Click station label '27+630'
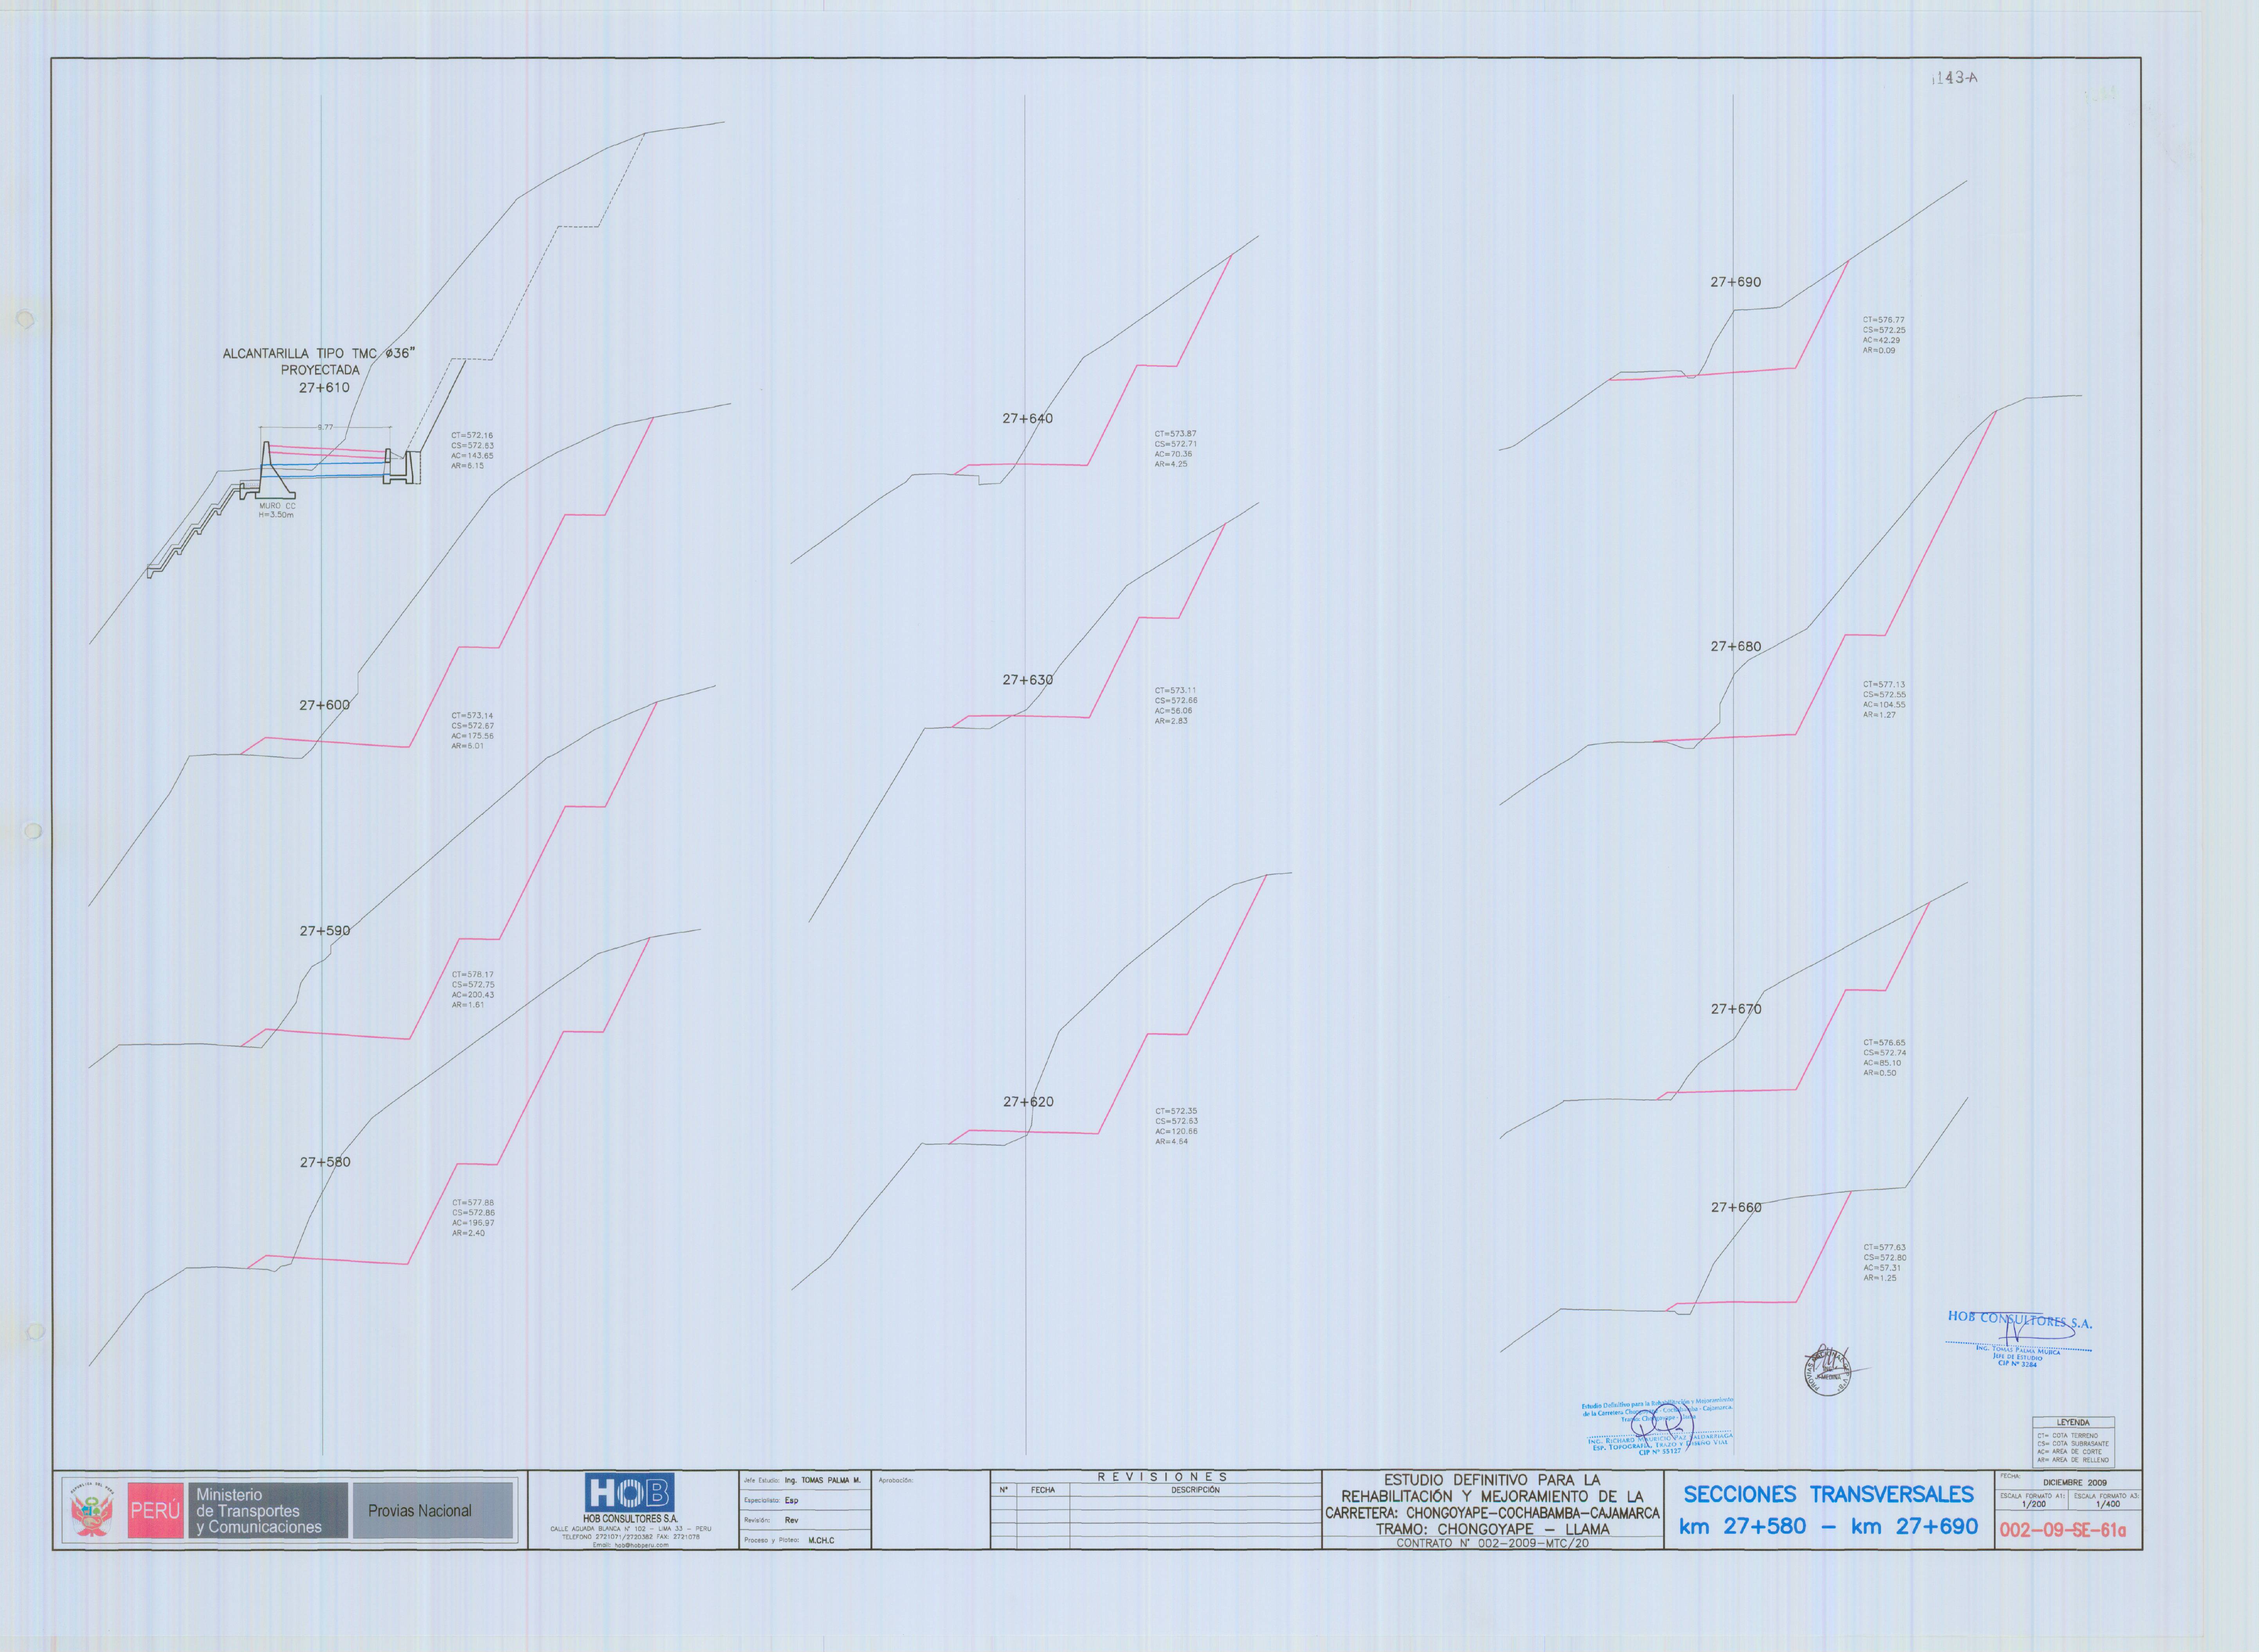 [1028, 680]
